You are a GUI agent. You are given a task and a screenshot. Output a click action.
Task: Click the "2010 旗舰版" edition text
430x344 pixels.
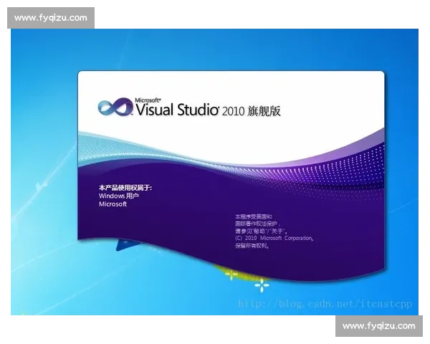click(x=252, y=111)
